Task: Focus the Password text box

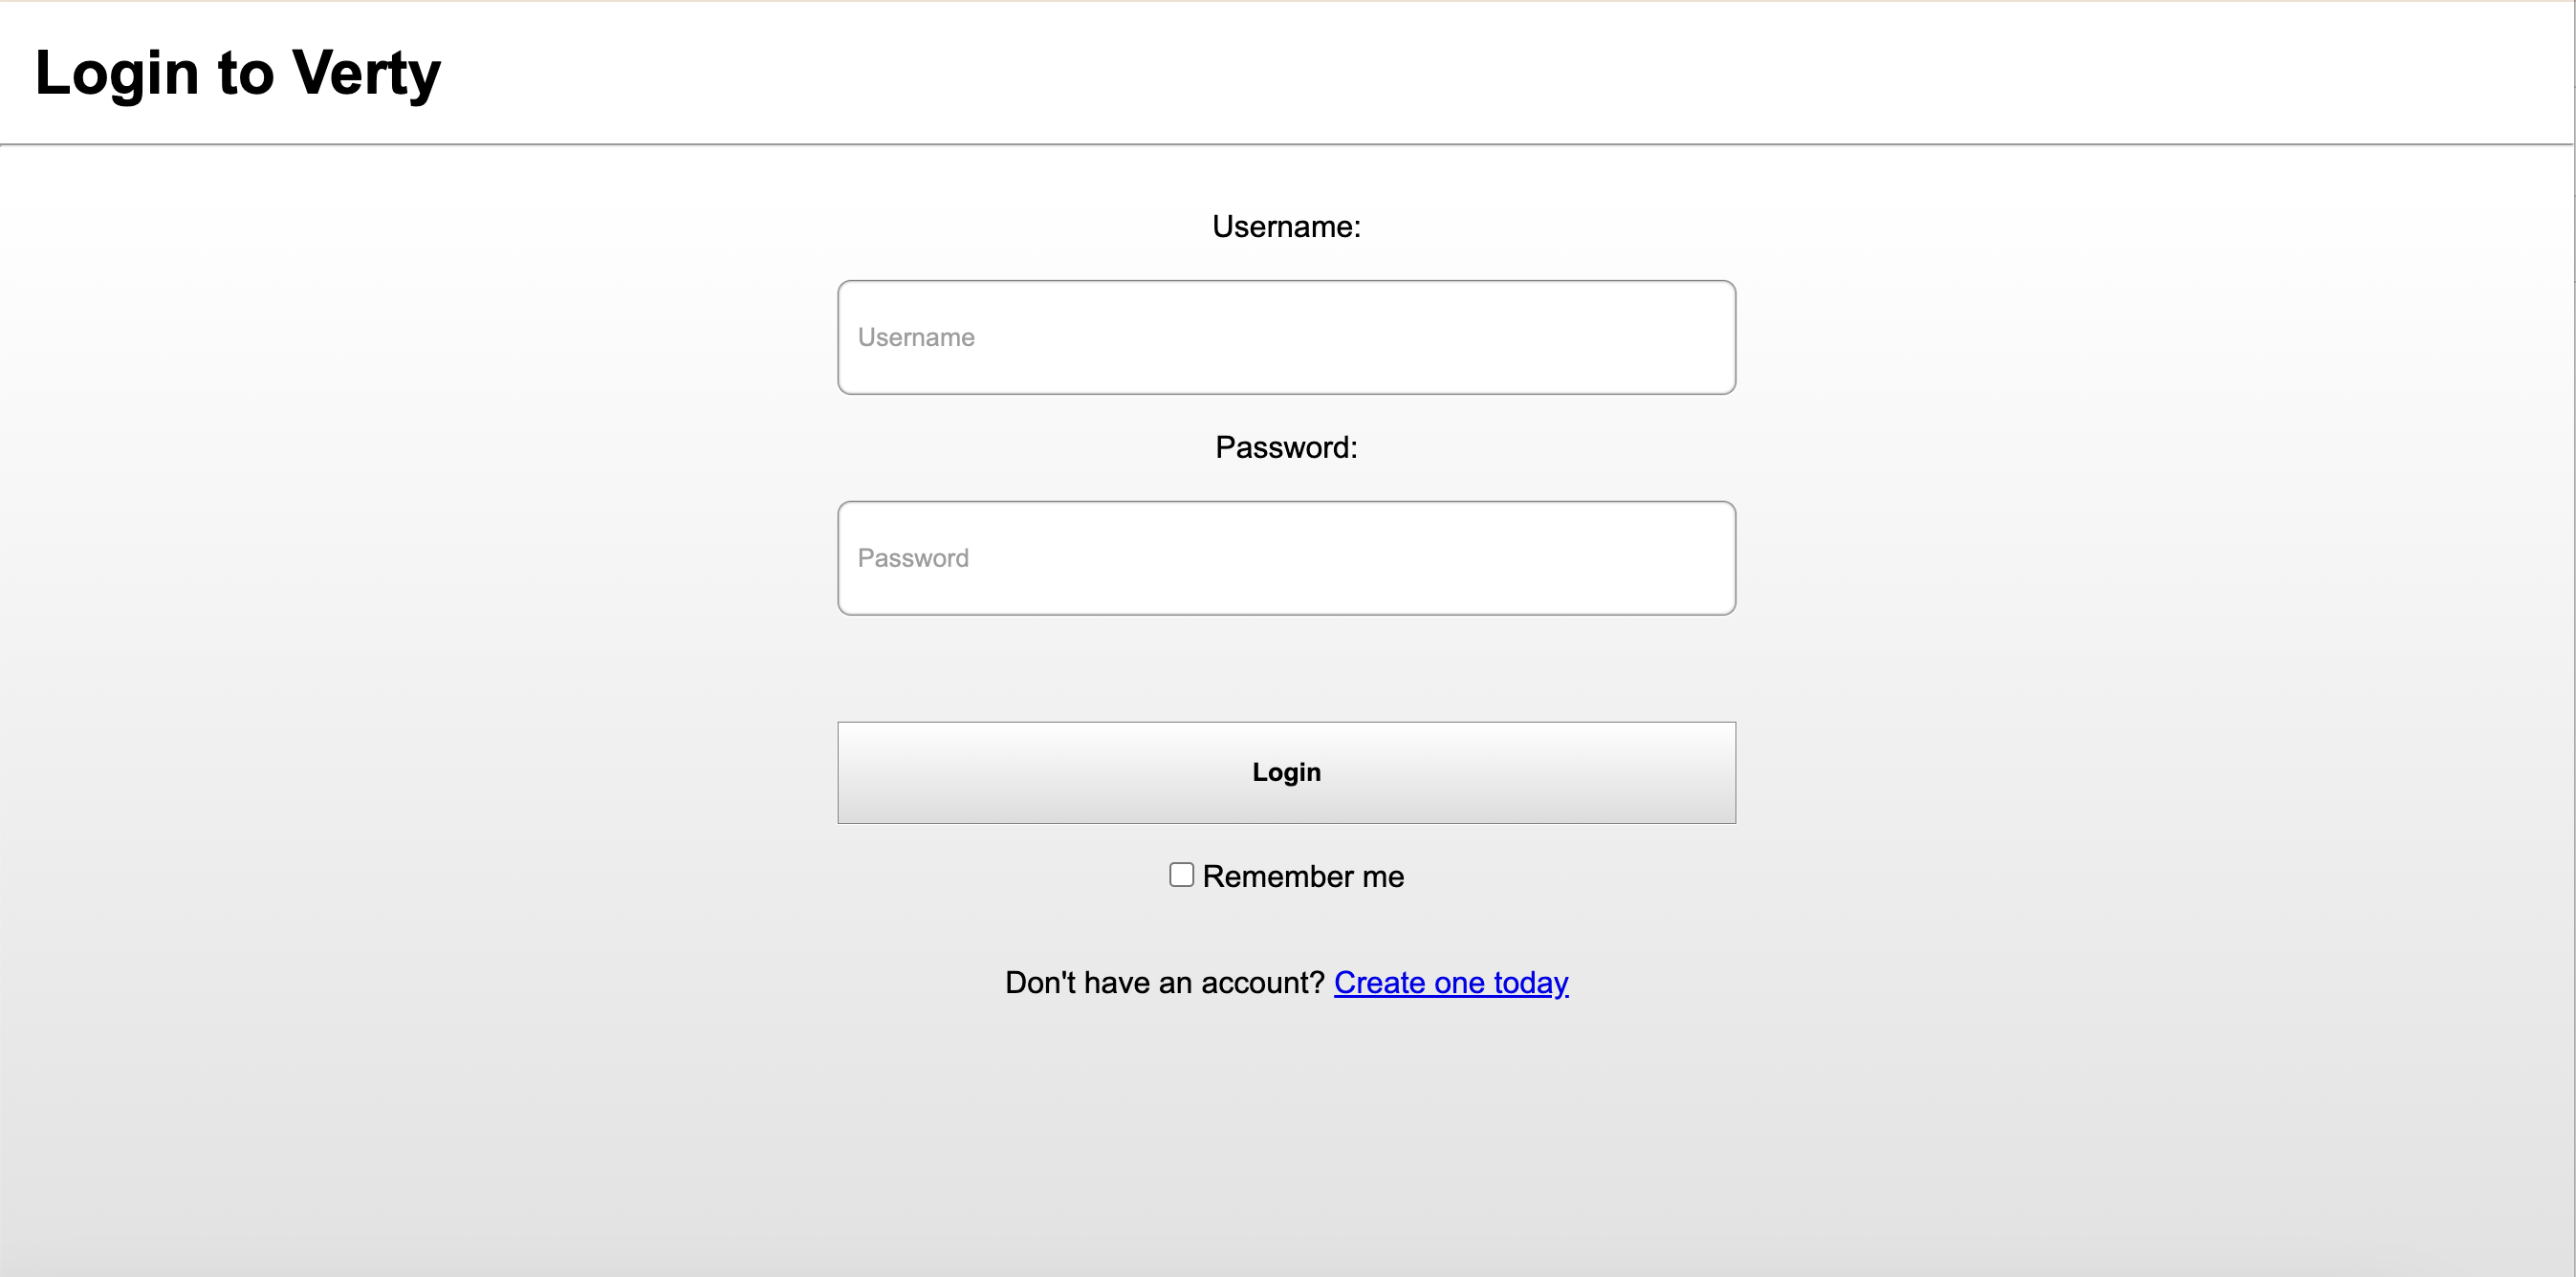Action: tap(1286, 558)
